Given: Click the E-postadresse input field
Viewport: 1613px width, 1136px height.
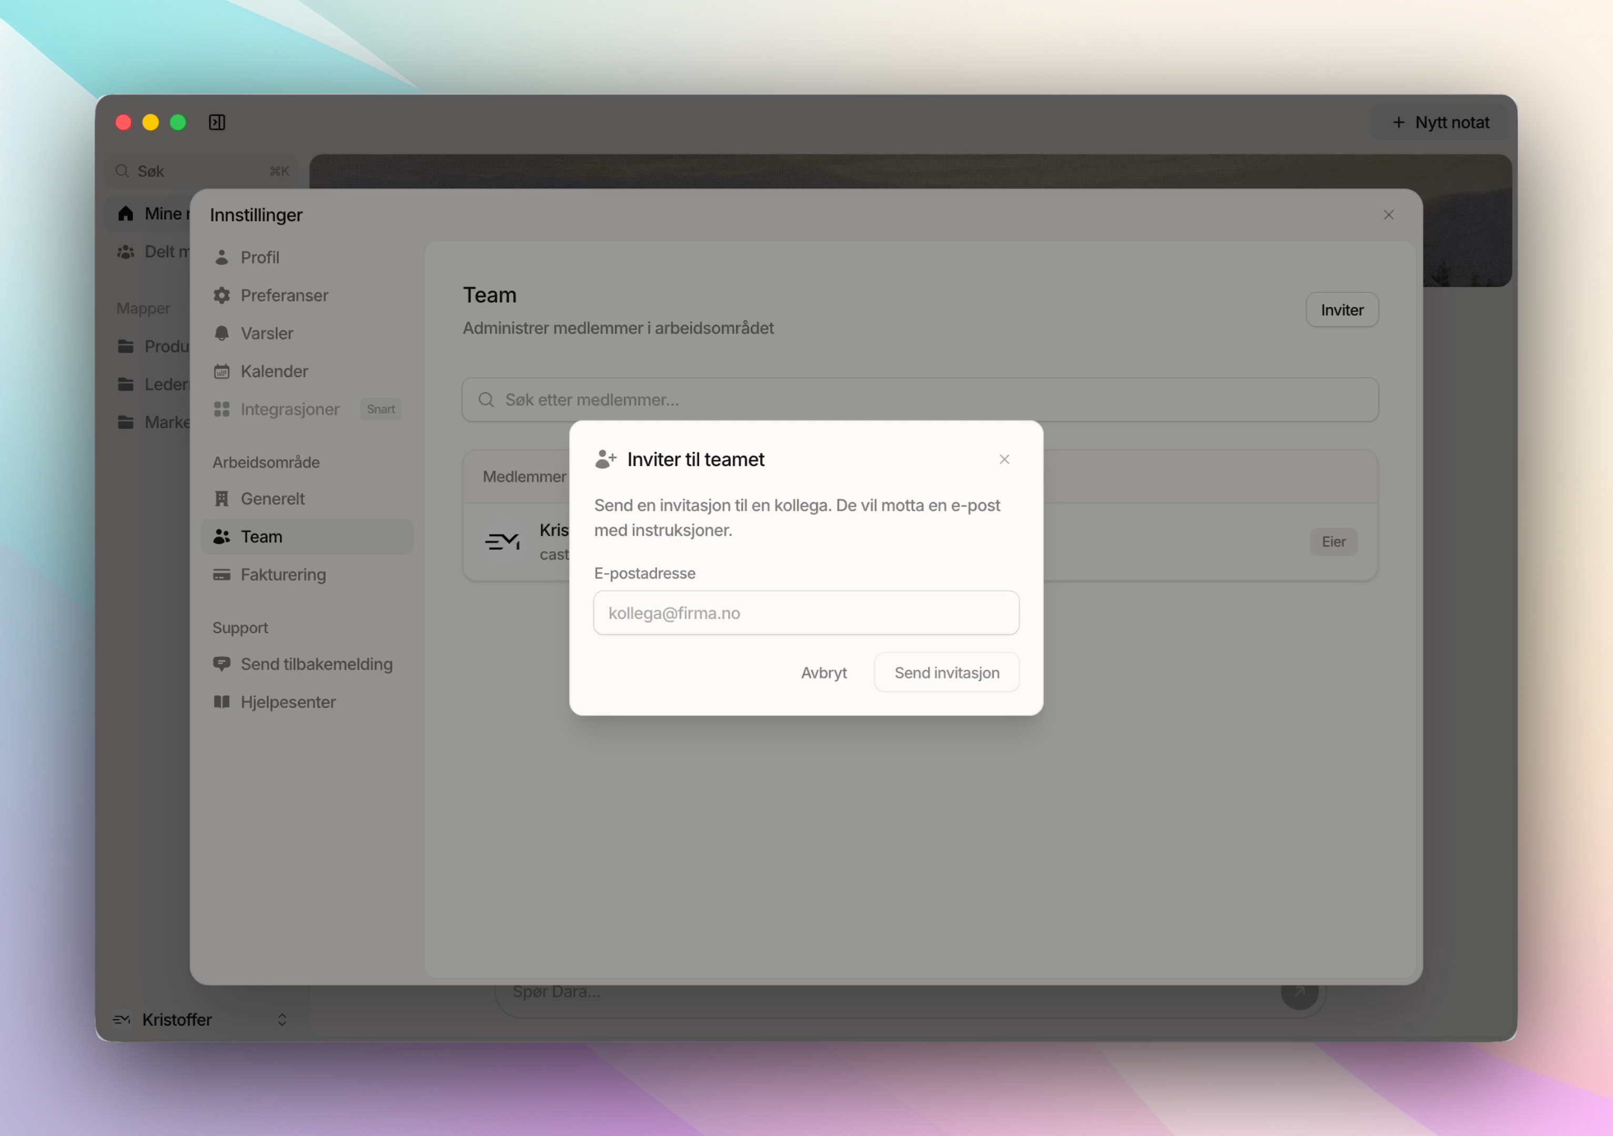Looking at the screenshot, I should 806,613.
